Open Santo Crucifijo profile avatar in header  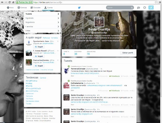99,22
